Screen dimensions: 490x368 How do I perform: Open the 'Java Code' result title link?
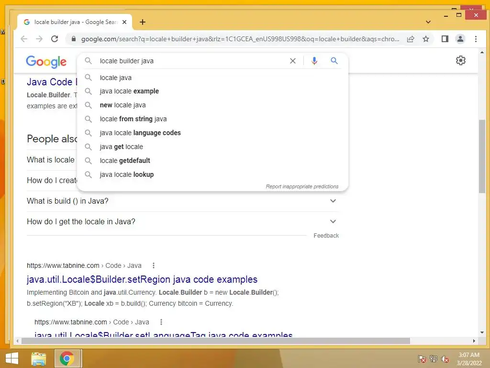[52, 82]
